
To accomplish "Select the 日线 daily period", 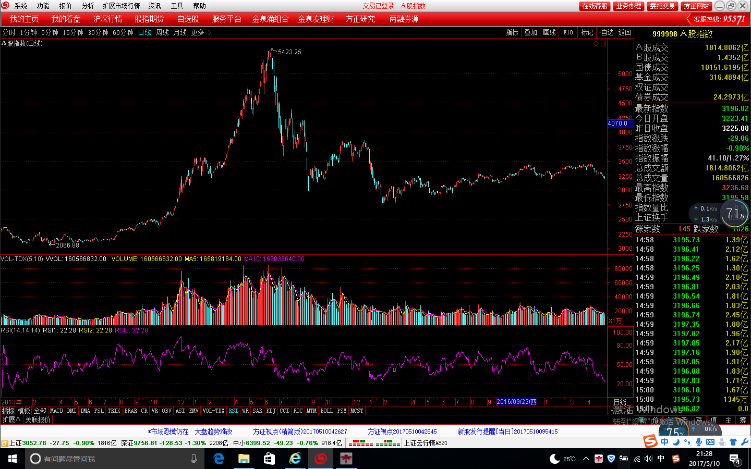I will [x=144, y=32].
